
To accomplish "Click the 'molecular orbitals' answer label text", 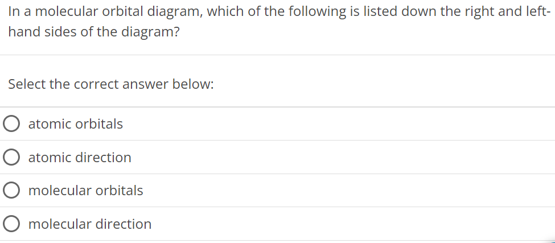I will click(x=85, y=191).
